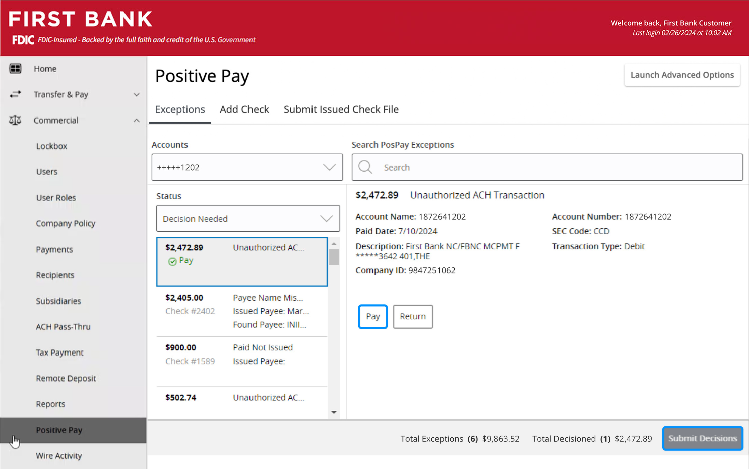Click Submit Decisions button

tap(702, 438)
